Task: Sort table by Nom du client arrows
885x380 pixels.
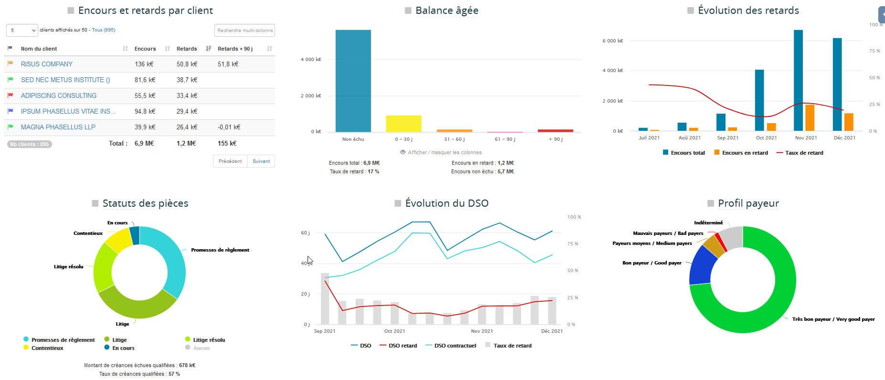Action: [125, 49]
